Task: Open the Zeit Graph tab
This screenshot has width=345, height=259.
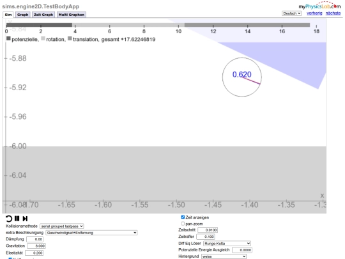Action: click(x=43, y=15)
